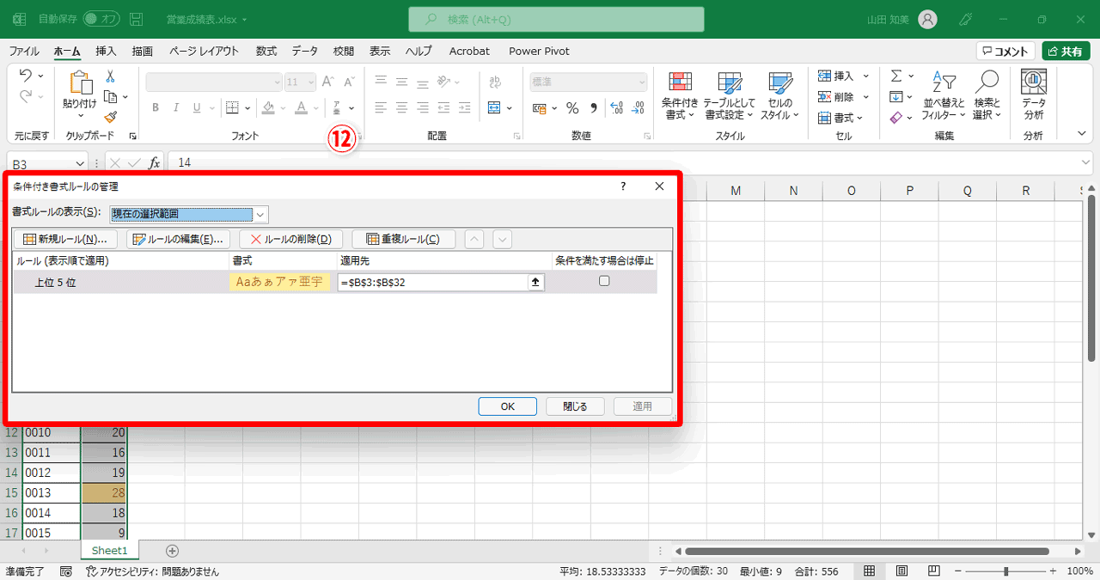Click the 閉じる button
1100x580 pixels.
tap(575, 406)
